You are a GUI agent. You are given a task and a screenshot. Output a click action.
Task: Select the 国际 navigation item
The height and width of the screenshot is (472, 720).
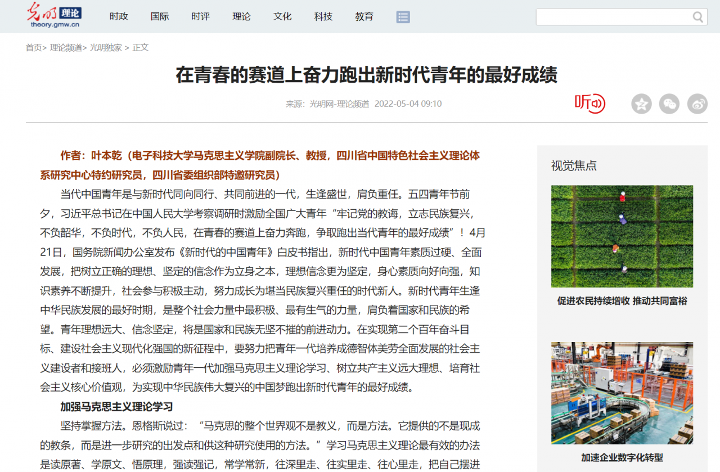[160, 17]
